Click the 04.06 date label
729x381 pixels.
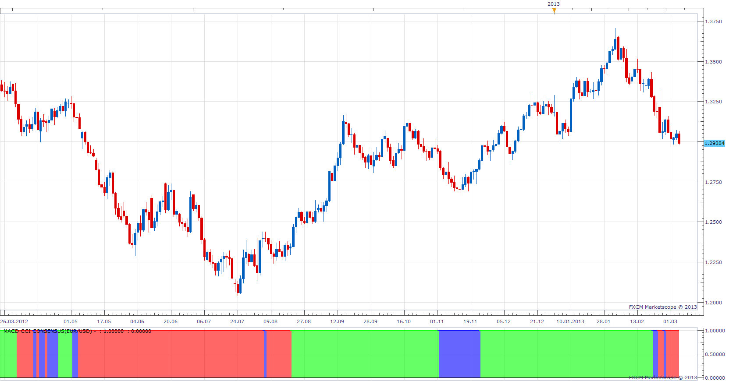[137, 321]
